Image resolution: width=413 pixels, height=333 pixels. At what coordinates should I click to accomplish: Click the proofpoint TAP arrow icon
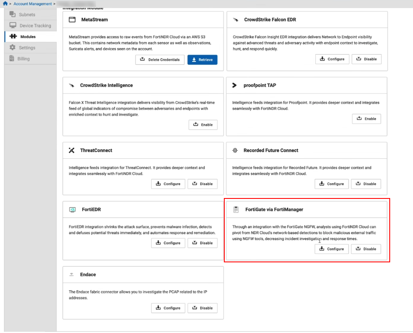[x=235, y=85]
